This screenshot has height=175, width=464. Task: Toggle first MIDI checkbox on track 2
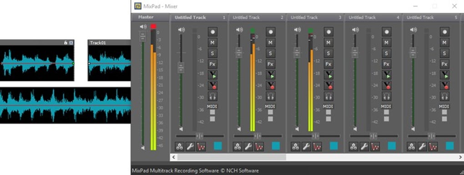(x=271, y=112)
